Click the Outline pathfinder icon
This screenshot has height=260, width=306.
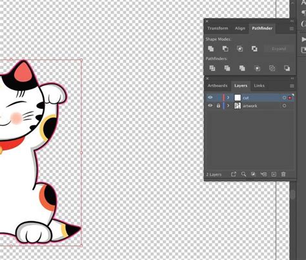(272, 68)
